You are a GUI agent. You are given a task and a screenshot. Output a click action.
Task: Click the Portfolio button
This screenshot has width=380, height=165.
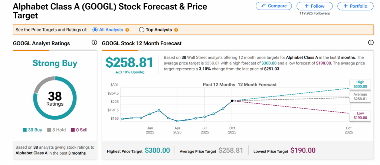pos(356,6)
